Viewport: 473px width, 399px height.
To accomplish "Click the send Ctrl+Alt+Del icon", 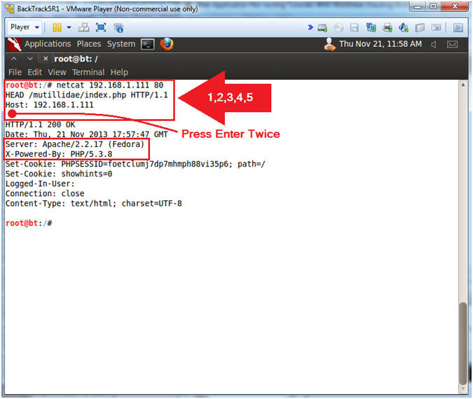I will click(x=83, y=28).
